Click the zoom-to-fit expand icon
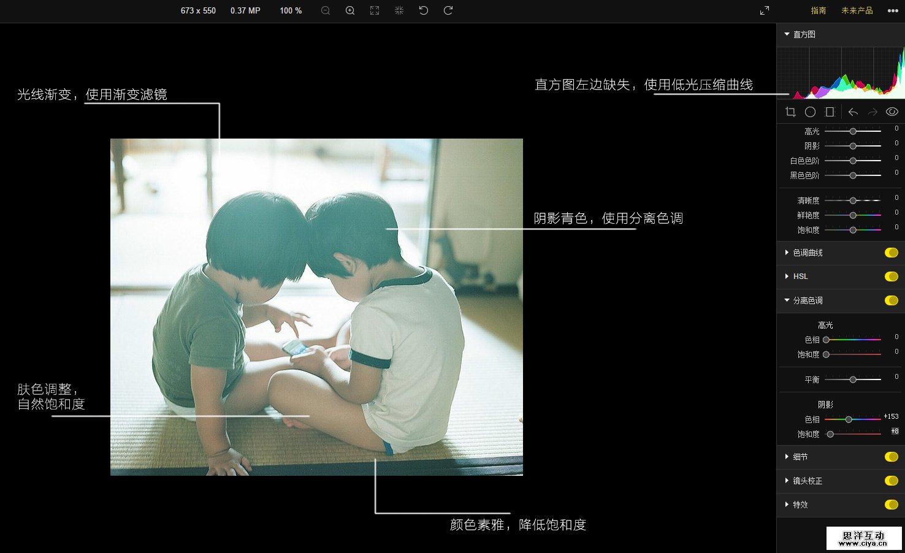The height and width of the screenshot is (553, 905). click(374, 10)
